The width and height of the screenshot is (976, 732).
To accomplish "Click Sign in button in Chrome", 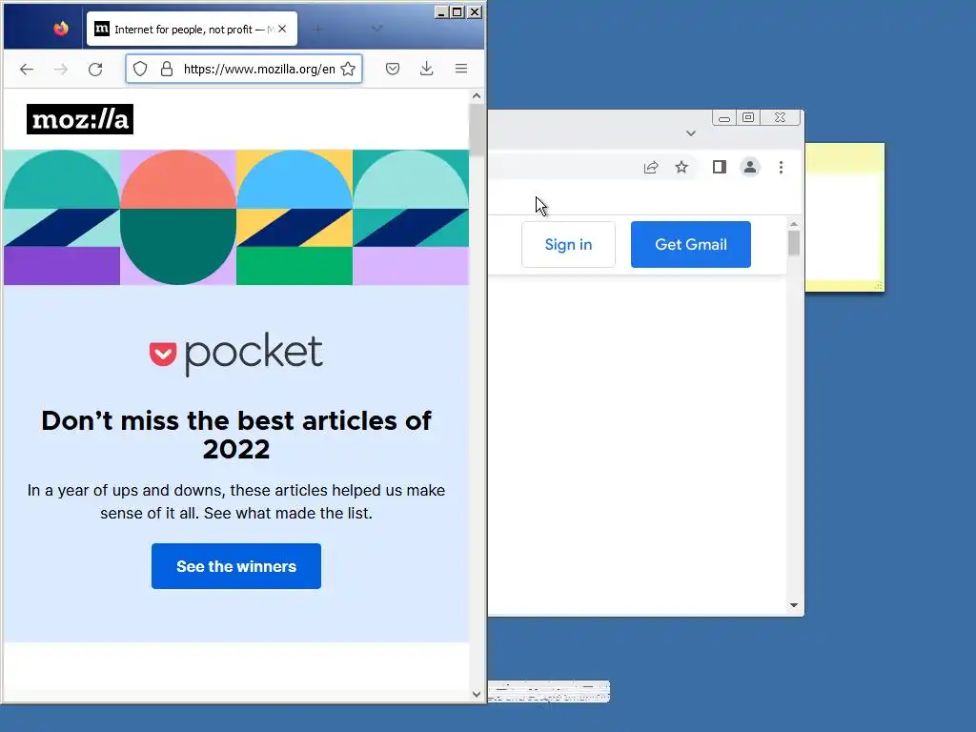I will point(568,245).
